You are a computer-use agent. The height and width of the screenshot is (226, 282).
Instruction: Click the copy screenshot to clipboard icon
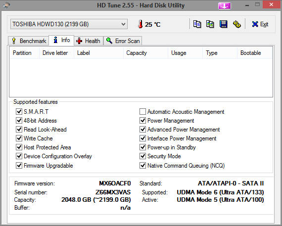tap(210, 24)
